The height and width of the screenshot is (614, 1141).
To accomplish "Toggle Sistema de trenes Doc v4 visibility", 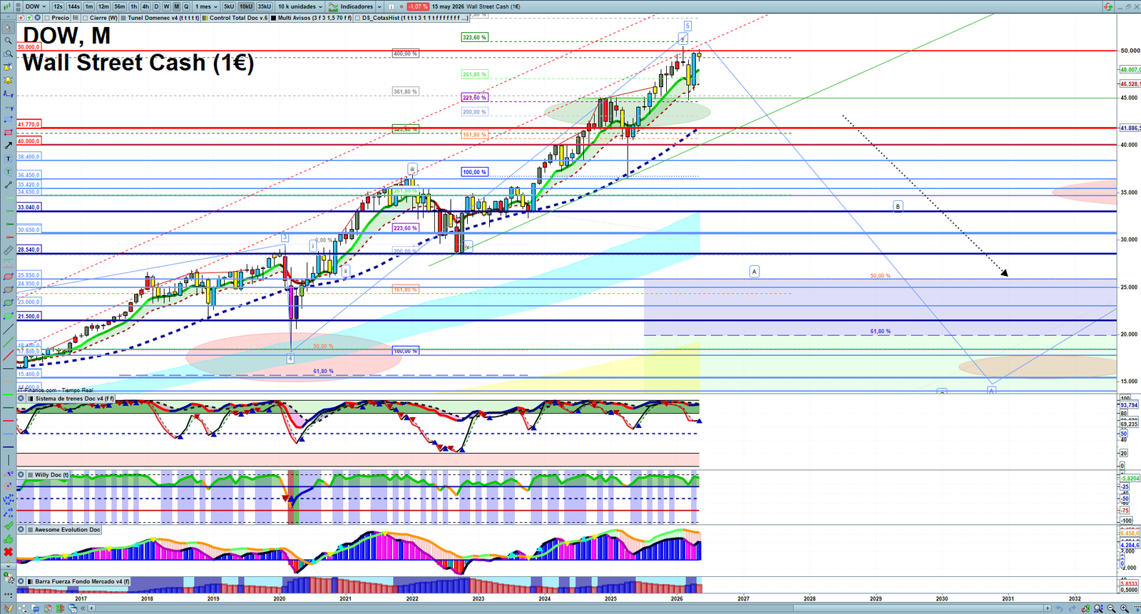I will coord(31,399).
